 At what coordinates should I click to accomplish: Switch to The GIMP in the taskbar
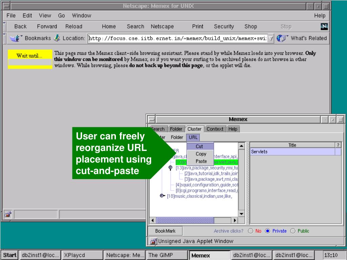point(167,255)
